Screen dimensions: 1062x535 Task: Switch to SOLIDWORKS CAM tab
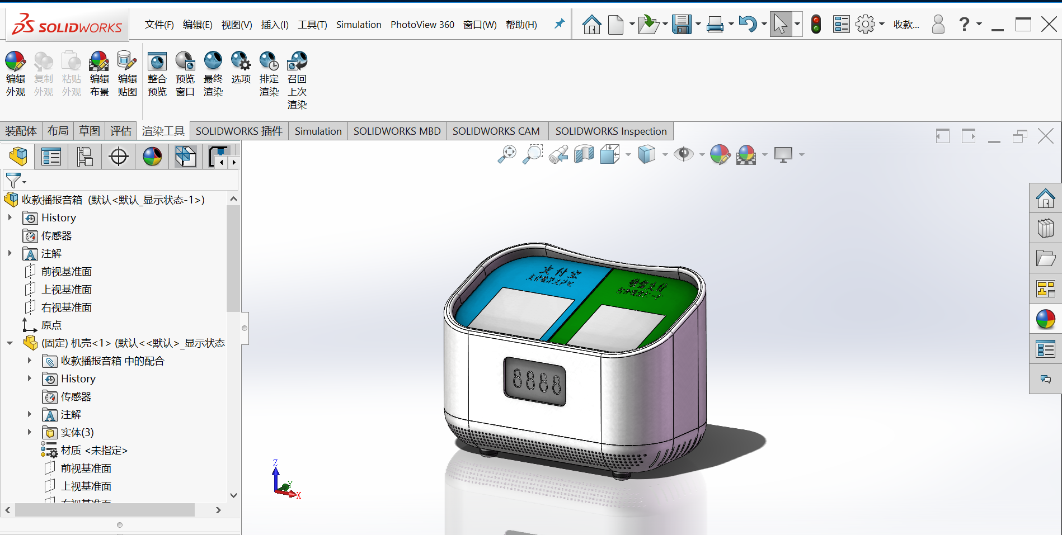coord(496,131)
